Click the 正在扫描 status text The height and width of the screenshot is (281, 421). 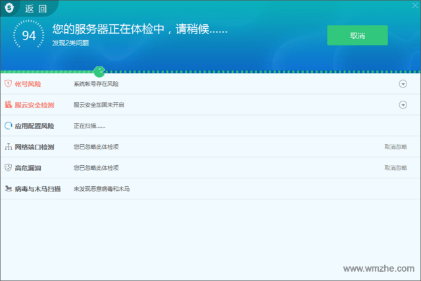pos(89,126)
